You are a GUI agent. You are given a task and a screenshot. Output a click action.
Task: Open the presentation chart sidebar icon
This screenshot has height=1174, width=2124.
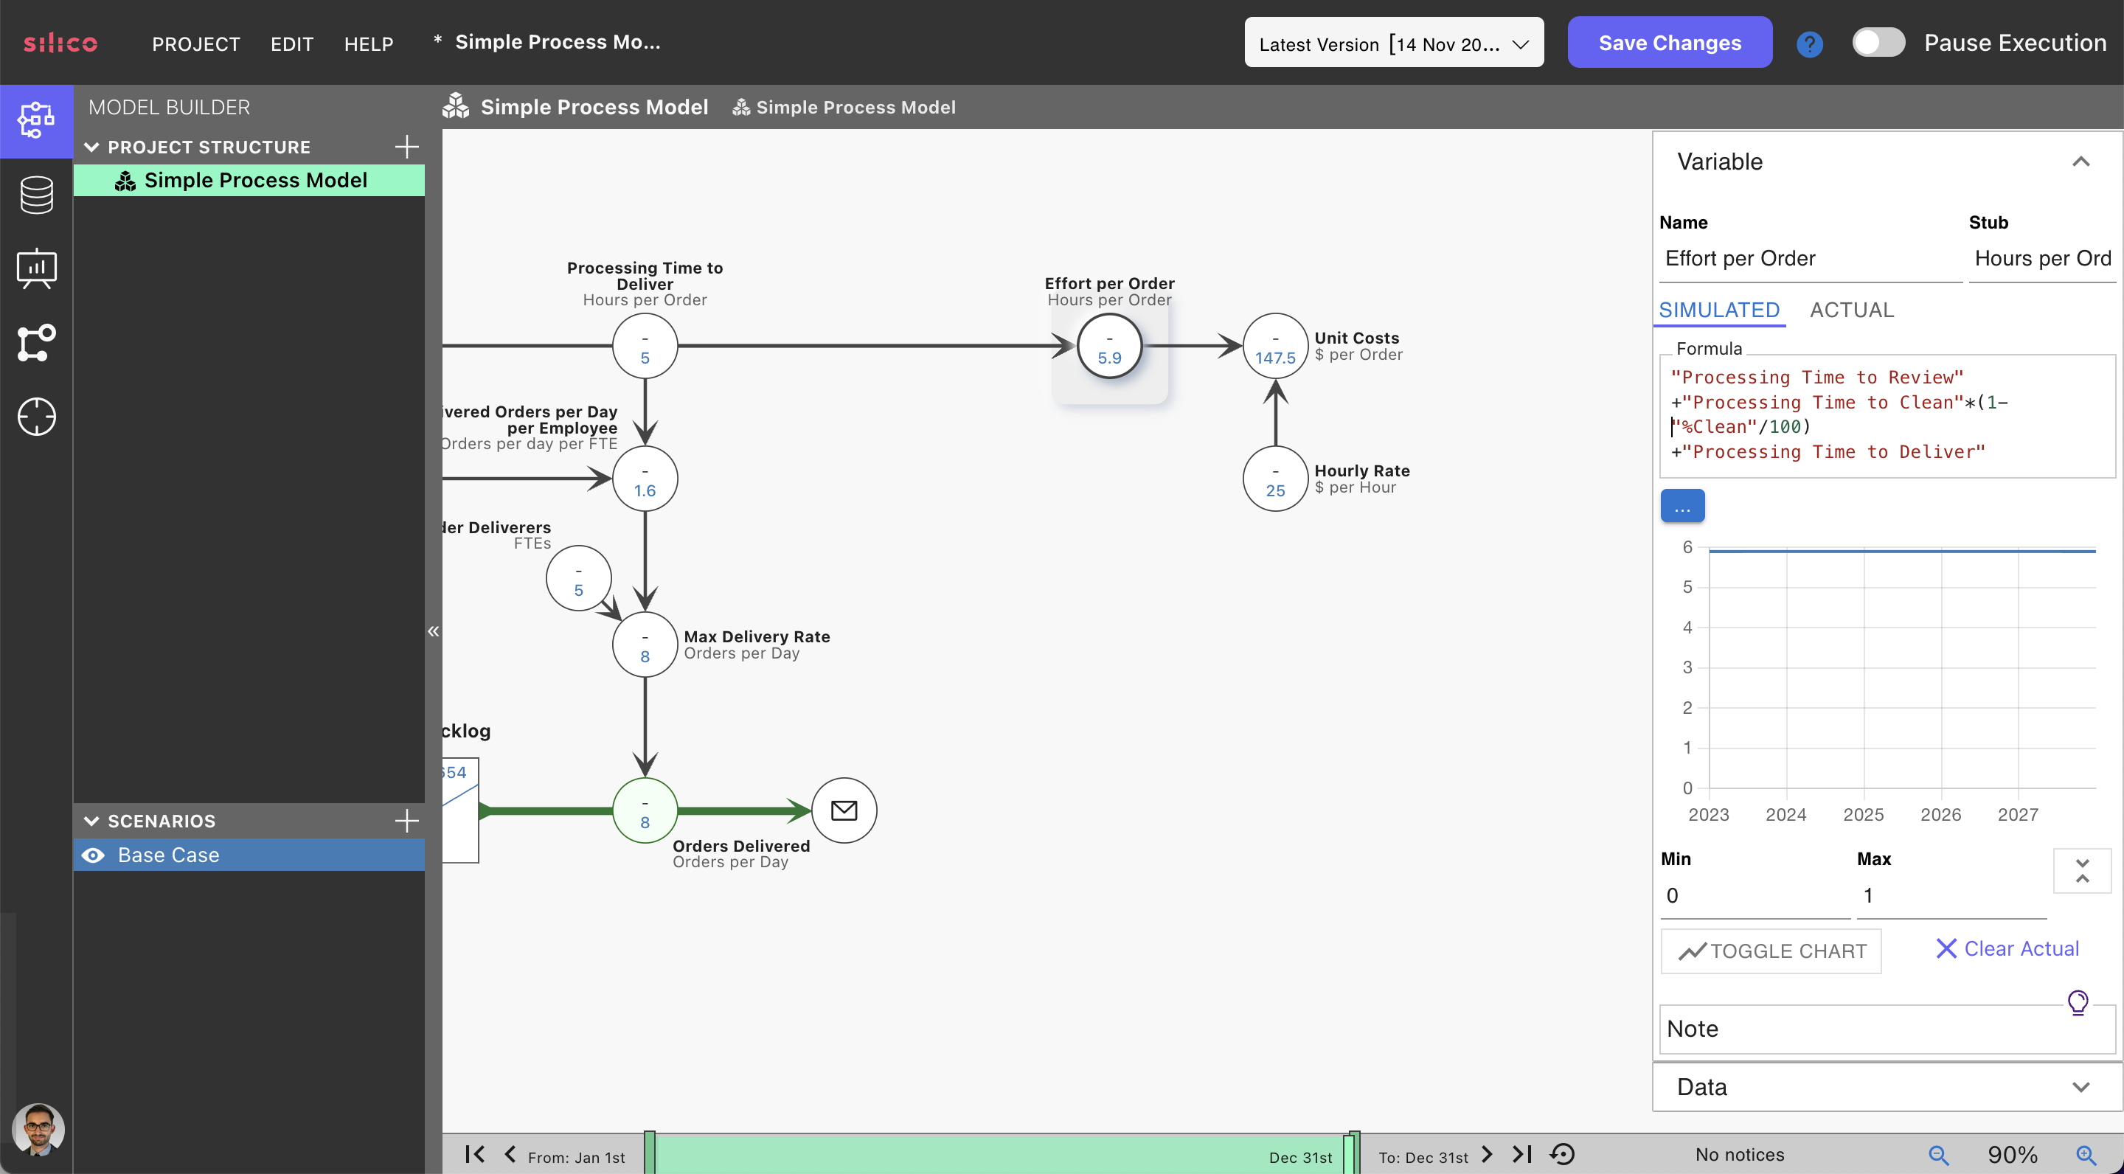(x=36, y=268)
